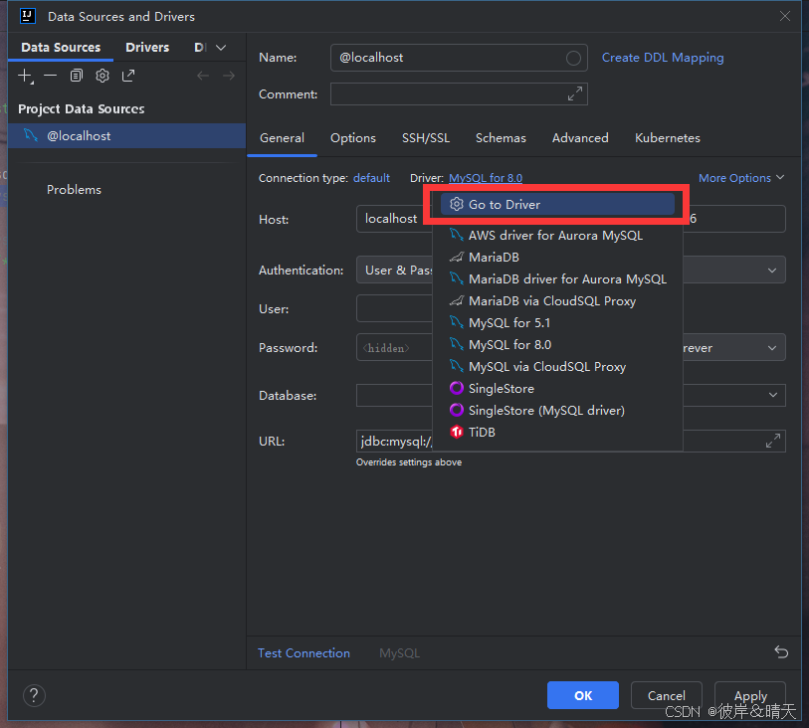This screenshot has height=728, width=809.
Task: Expand hidden tabs chevron in left panel
Action: click(221, 48)
